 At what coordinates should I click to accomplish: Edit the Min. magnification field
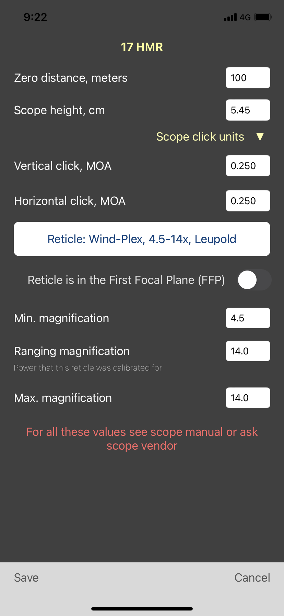coord(248,318)
